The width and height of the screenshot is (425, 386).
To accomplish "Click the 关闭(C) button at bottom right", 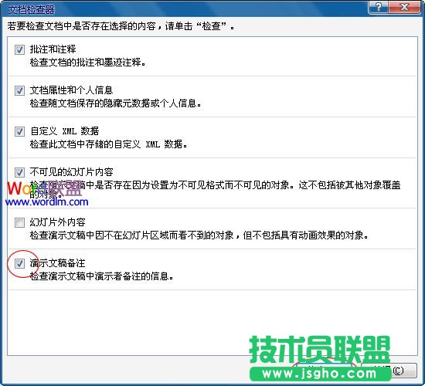I will [389, 371].
